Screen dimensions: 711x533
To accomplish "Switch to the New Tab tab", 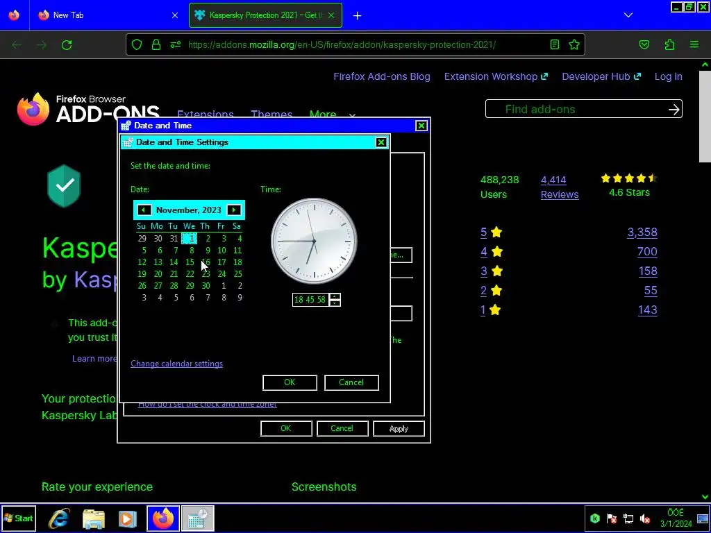I will point(108,15).
